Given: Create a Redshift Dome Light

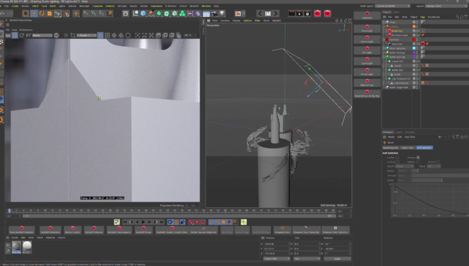Looking at the screenshot, I should [x=367, y=39].
